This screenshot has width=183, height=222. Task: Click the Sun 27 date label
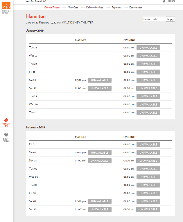(33, 88)
